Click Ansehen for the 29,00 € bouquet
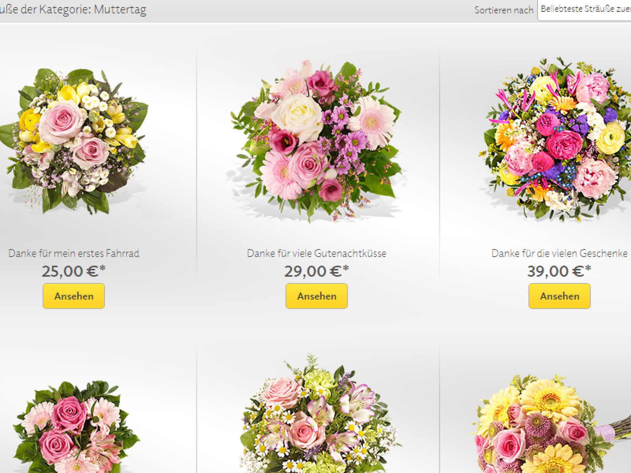The height and width of the screenshot is (473, 631). tap(317, 296)
